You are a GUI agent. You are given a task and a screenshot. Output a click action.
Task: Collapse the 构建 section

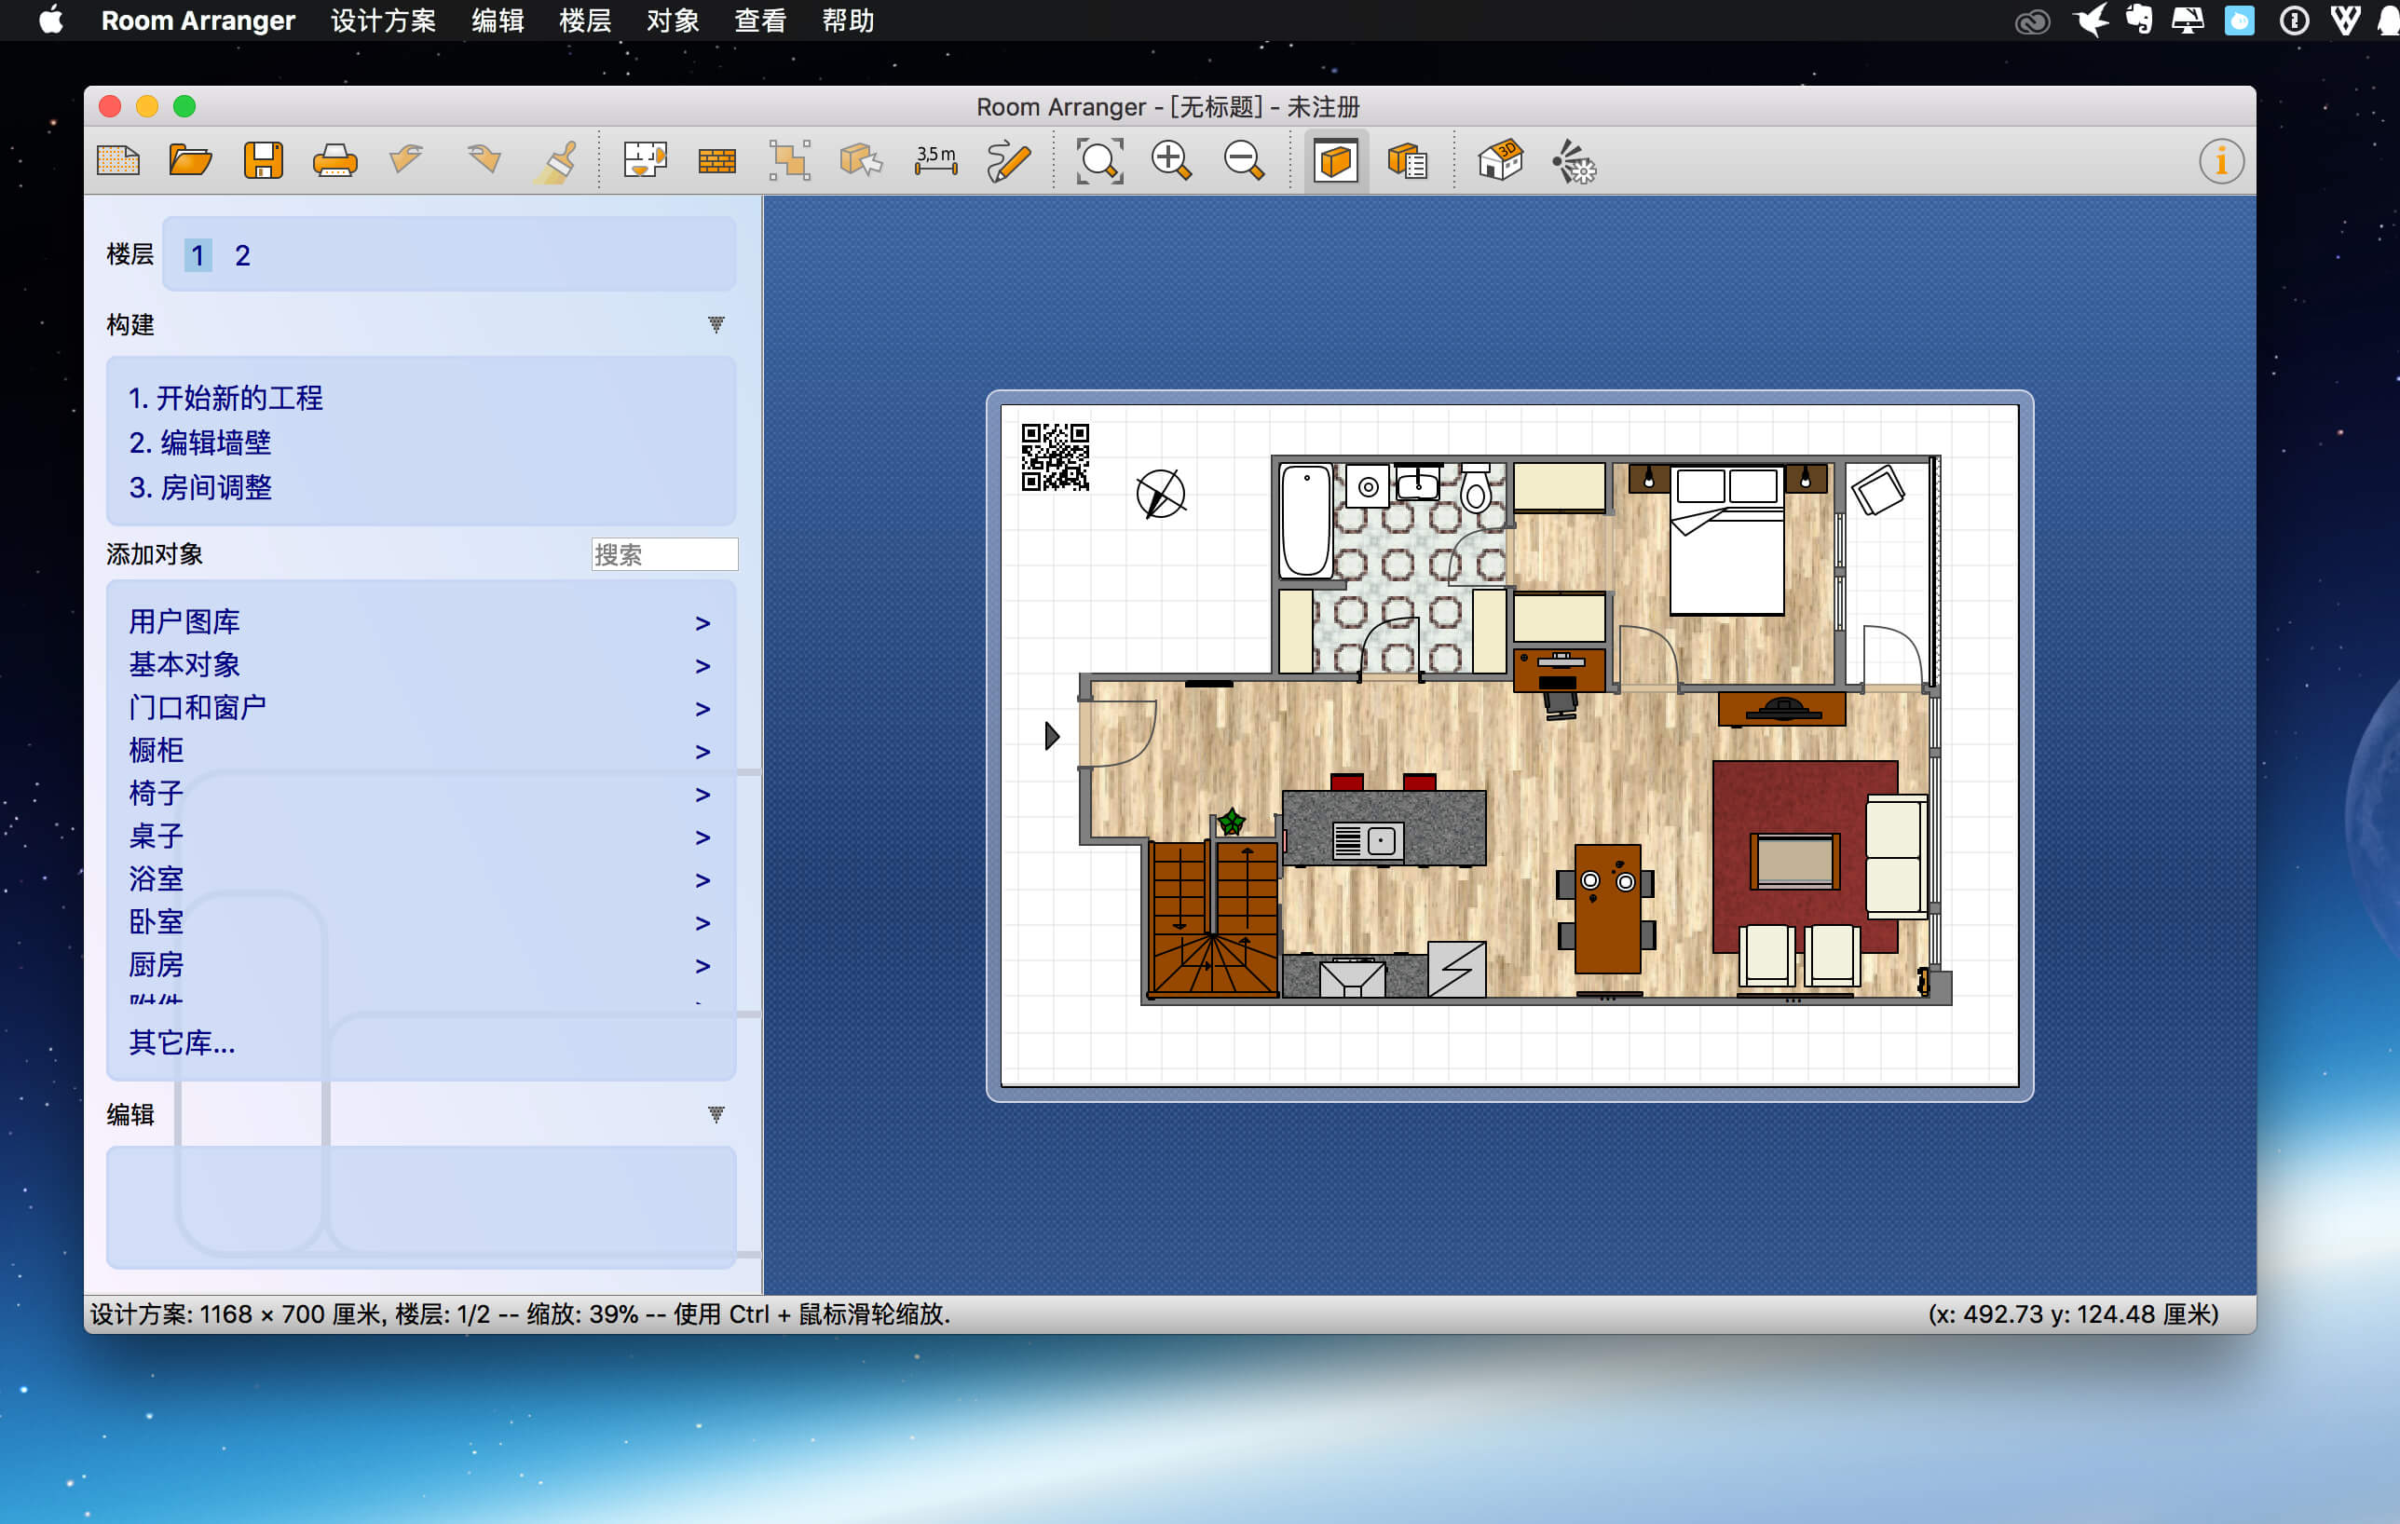pyautogui.click(x=716, y=325)
